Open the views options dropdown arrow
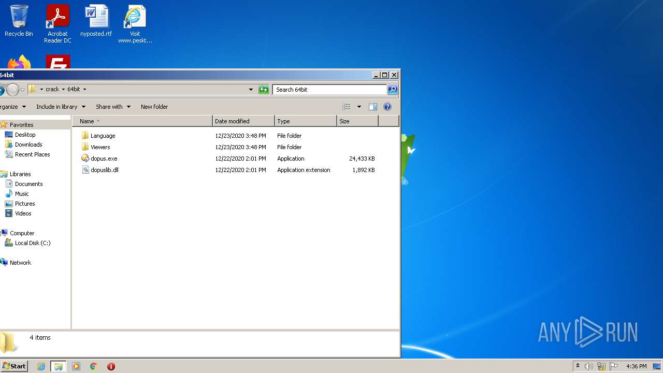The width and height of the screenshot is (663, 373). click(359, 107)
